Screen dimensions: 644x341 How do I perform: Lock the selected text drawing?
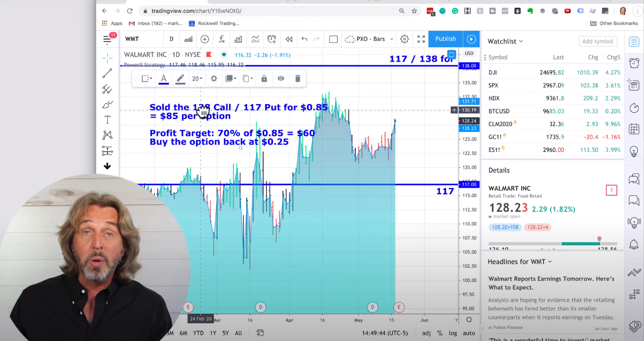[264, 78]
